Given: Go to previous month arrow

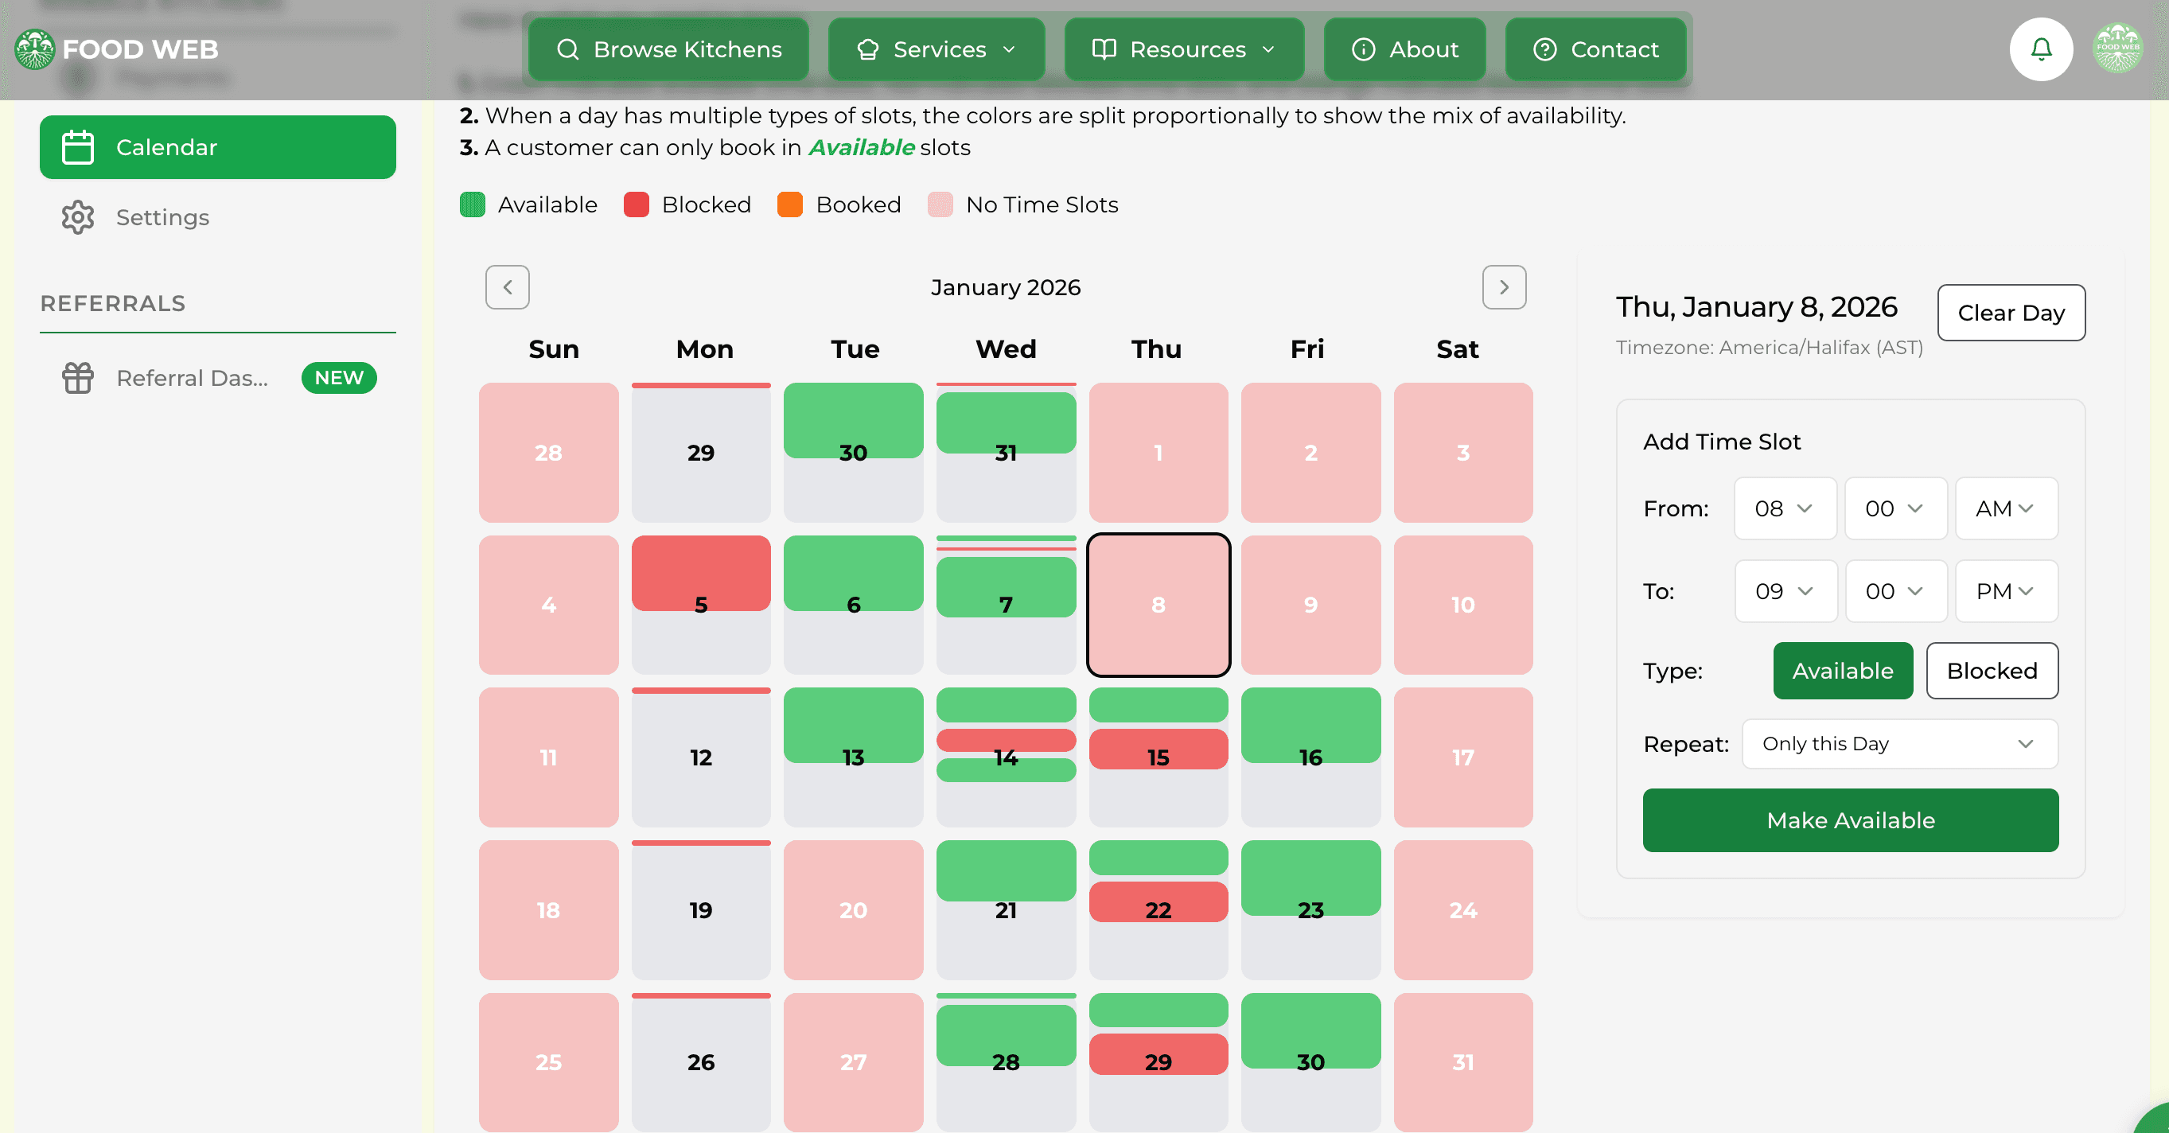Looking at the screenshot, I should pos(507,287).
